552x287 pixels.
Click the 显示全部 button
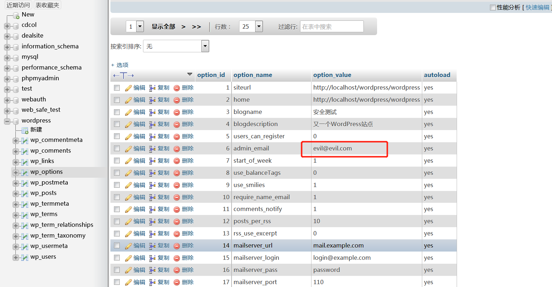coord(163,27)
